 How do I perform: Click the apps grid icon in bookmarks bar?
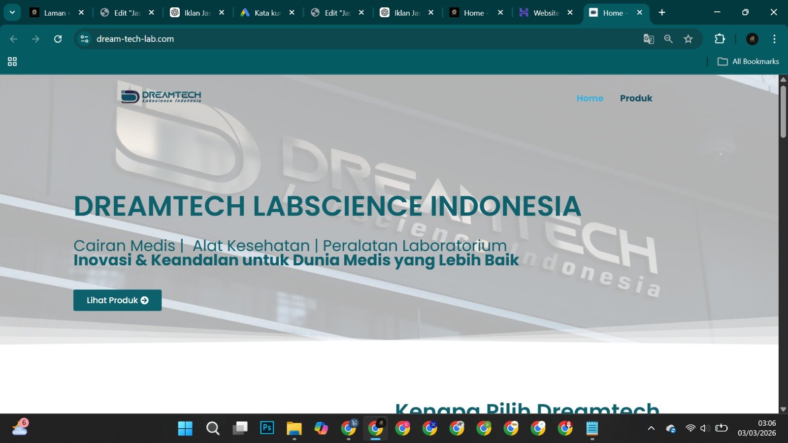12,62
